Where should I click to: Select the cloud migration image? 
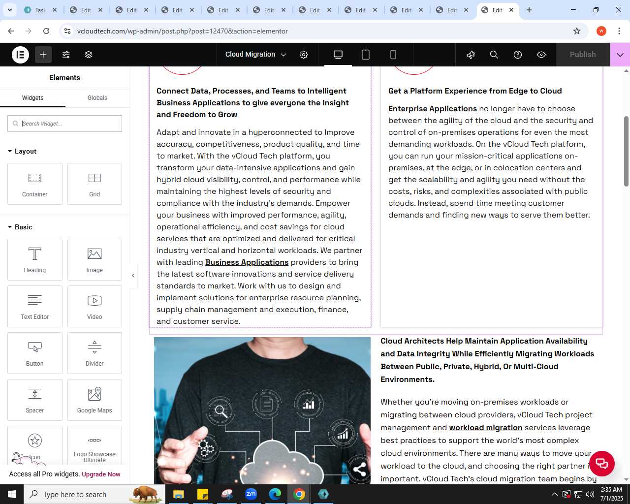click(x=262, y=410)
